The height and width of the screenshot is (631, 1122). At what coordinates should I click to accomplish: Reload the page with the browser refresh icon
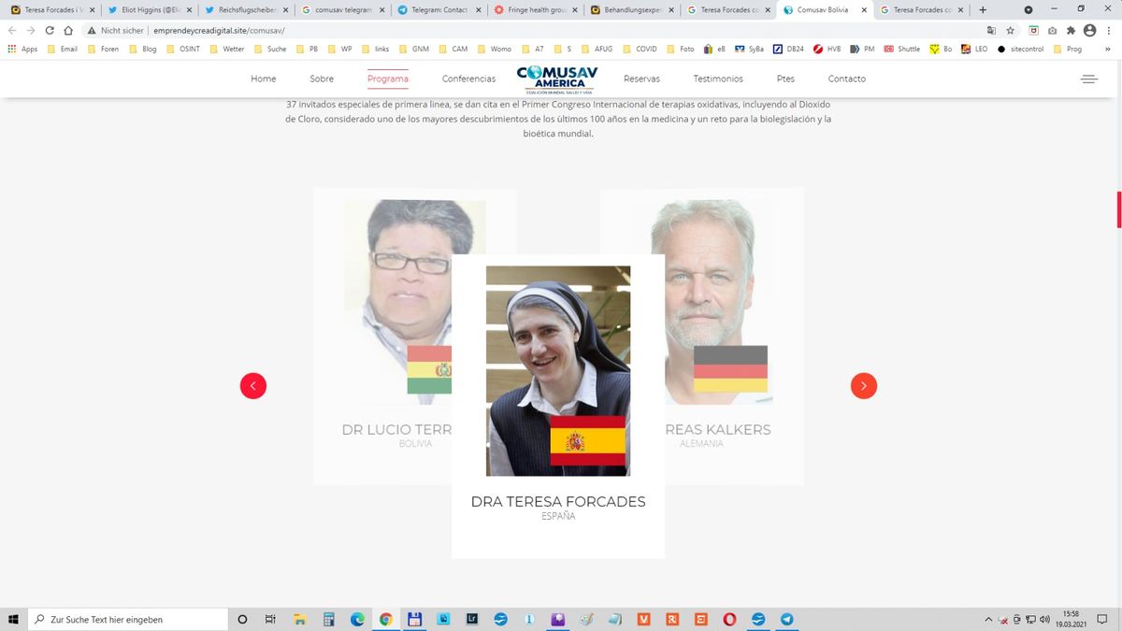point(50,30)
